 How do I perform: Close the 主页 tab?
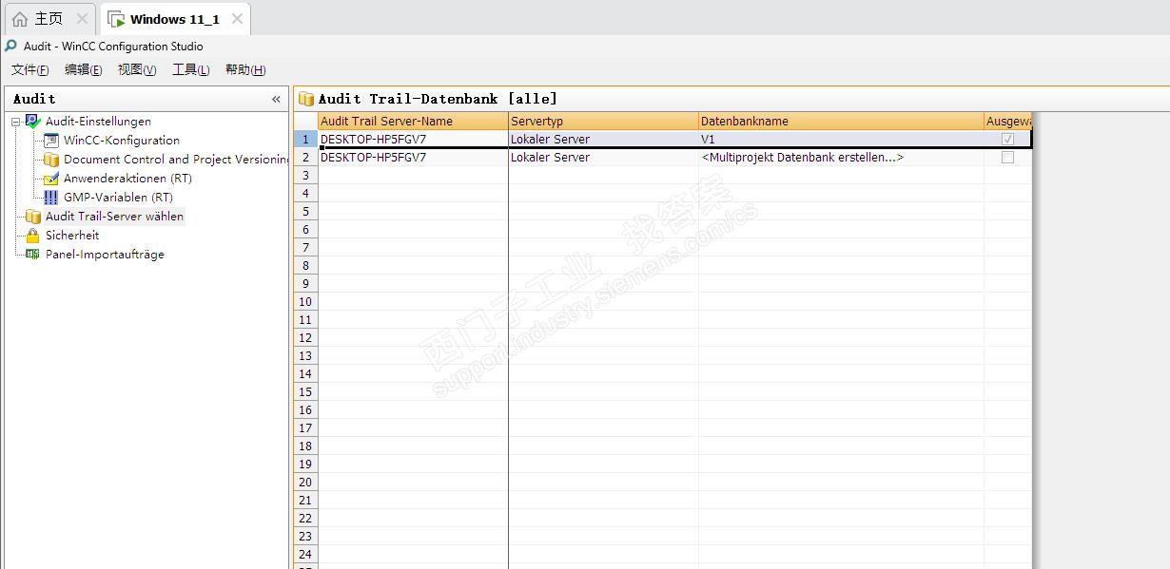[82, 19]
